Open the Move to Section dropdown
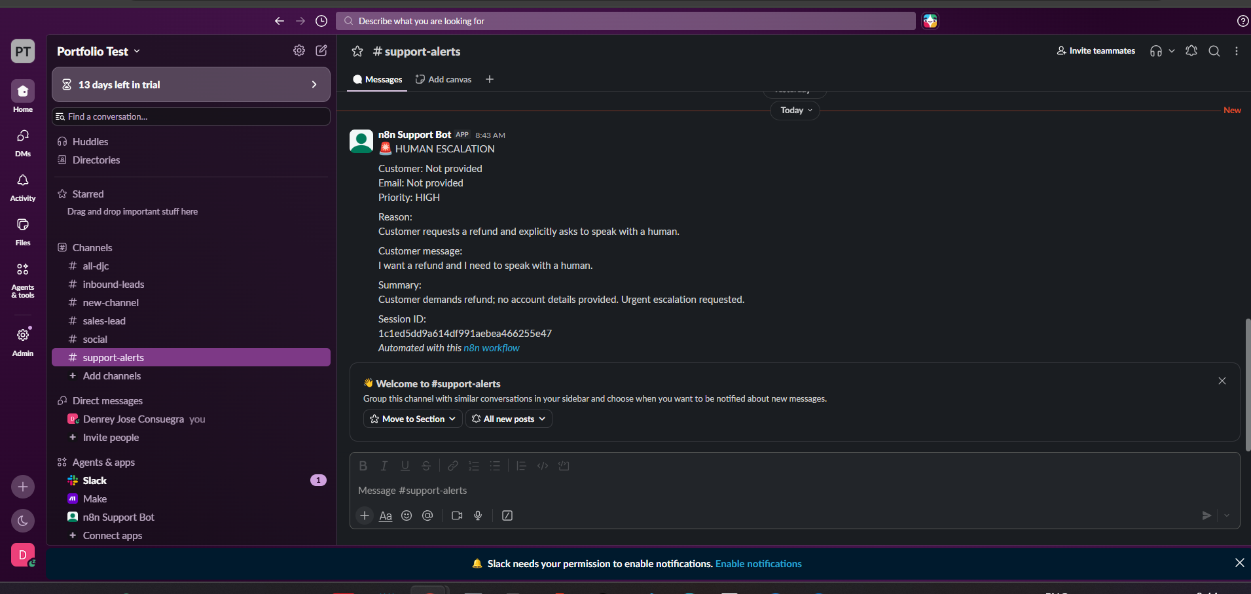 [412, 419]
